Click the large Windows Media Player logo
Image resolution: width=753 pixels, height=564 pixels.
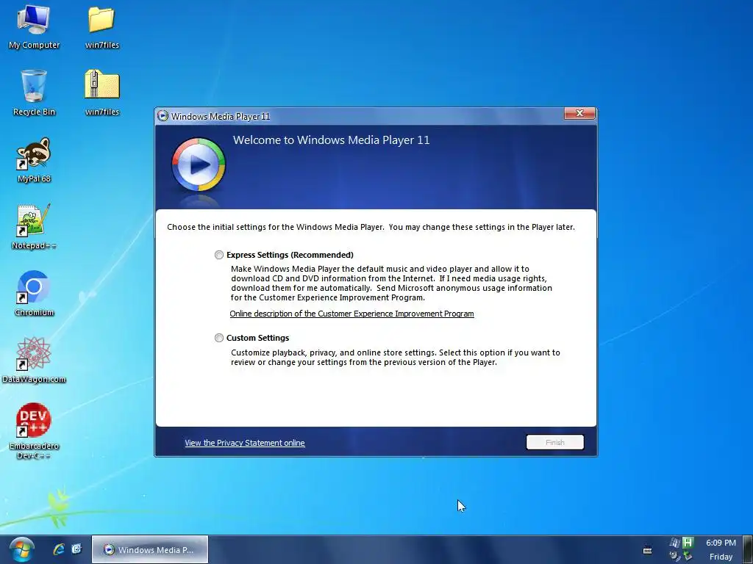pos(198,165)
